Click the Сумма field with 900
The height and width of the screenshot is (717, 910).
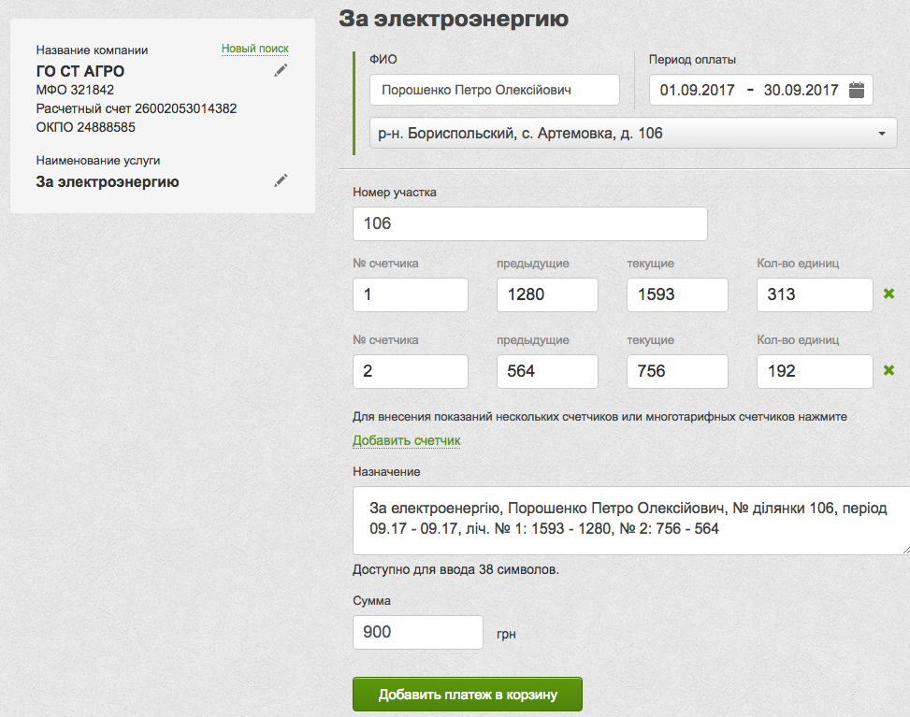click(417, 633)
